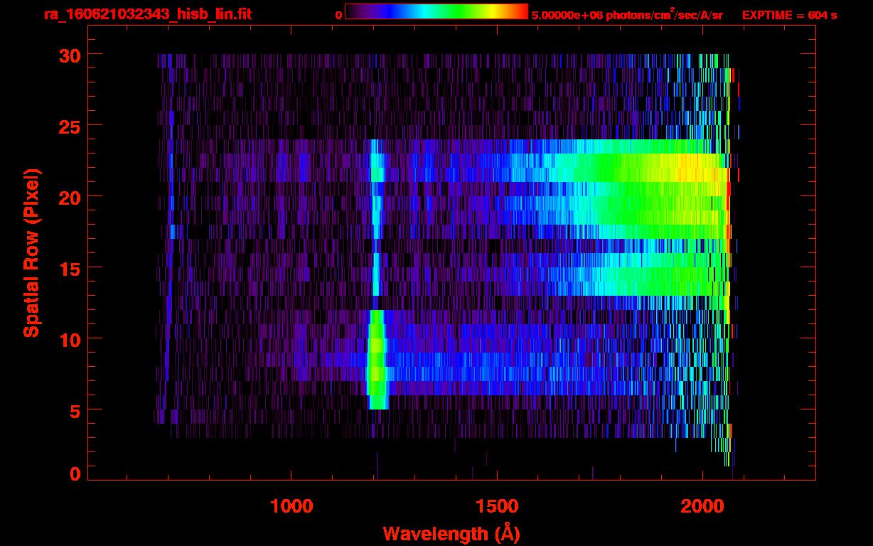This screenshot has height=546, width=873.
Task: Click the 2000 wavelength tick label
Action: 702,506
